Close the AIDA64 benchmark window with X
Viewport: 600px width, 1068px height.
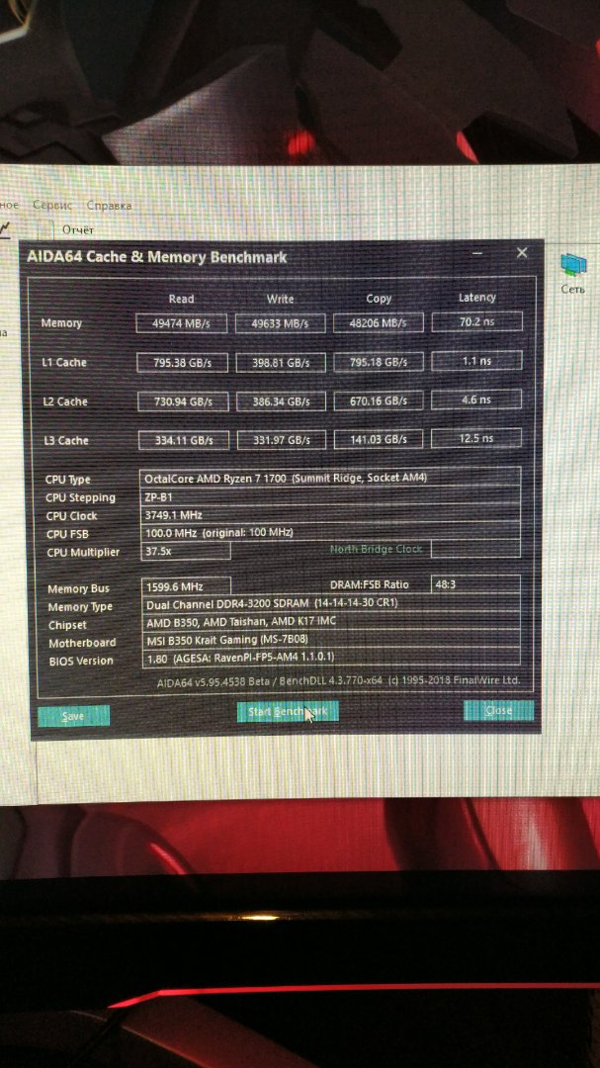pos(522,253)
